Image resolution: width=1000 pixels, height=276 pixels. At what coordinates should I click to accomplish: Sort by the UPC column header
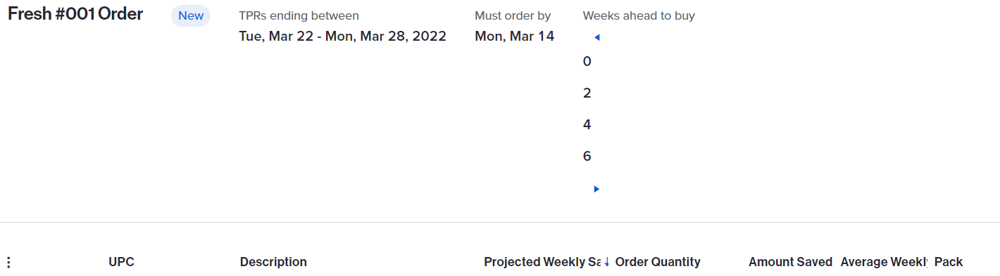pos(121,262)
